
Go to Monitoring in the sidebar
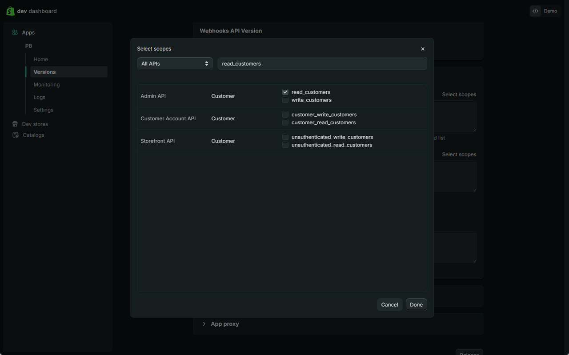[x=47, y=85]
